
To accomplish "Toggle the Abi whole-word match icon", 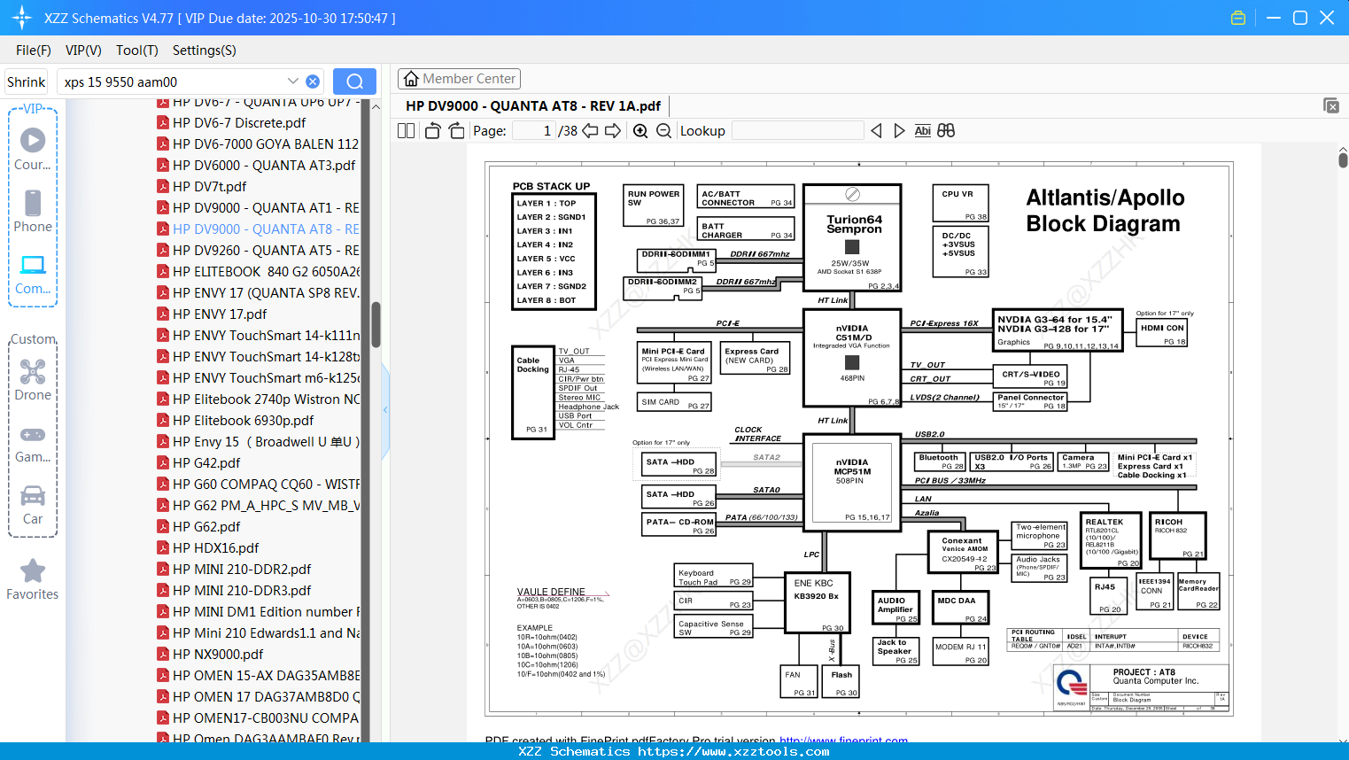I will click(x=922, y=131).
